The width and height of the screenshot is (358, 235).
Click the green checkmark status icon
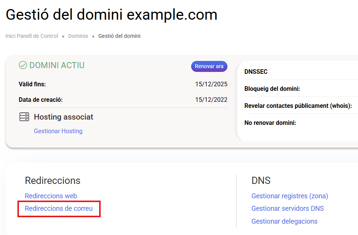tap(23, 65)
